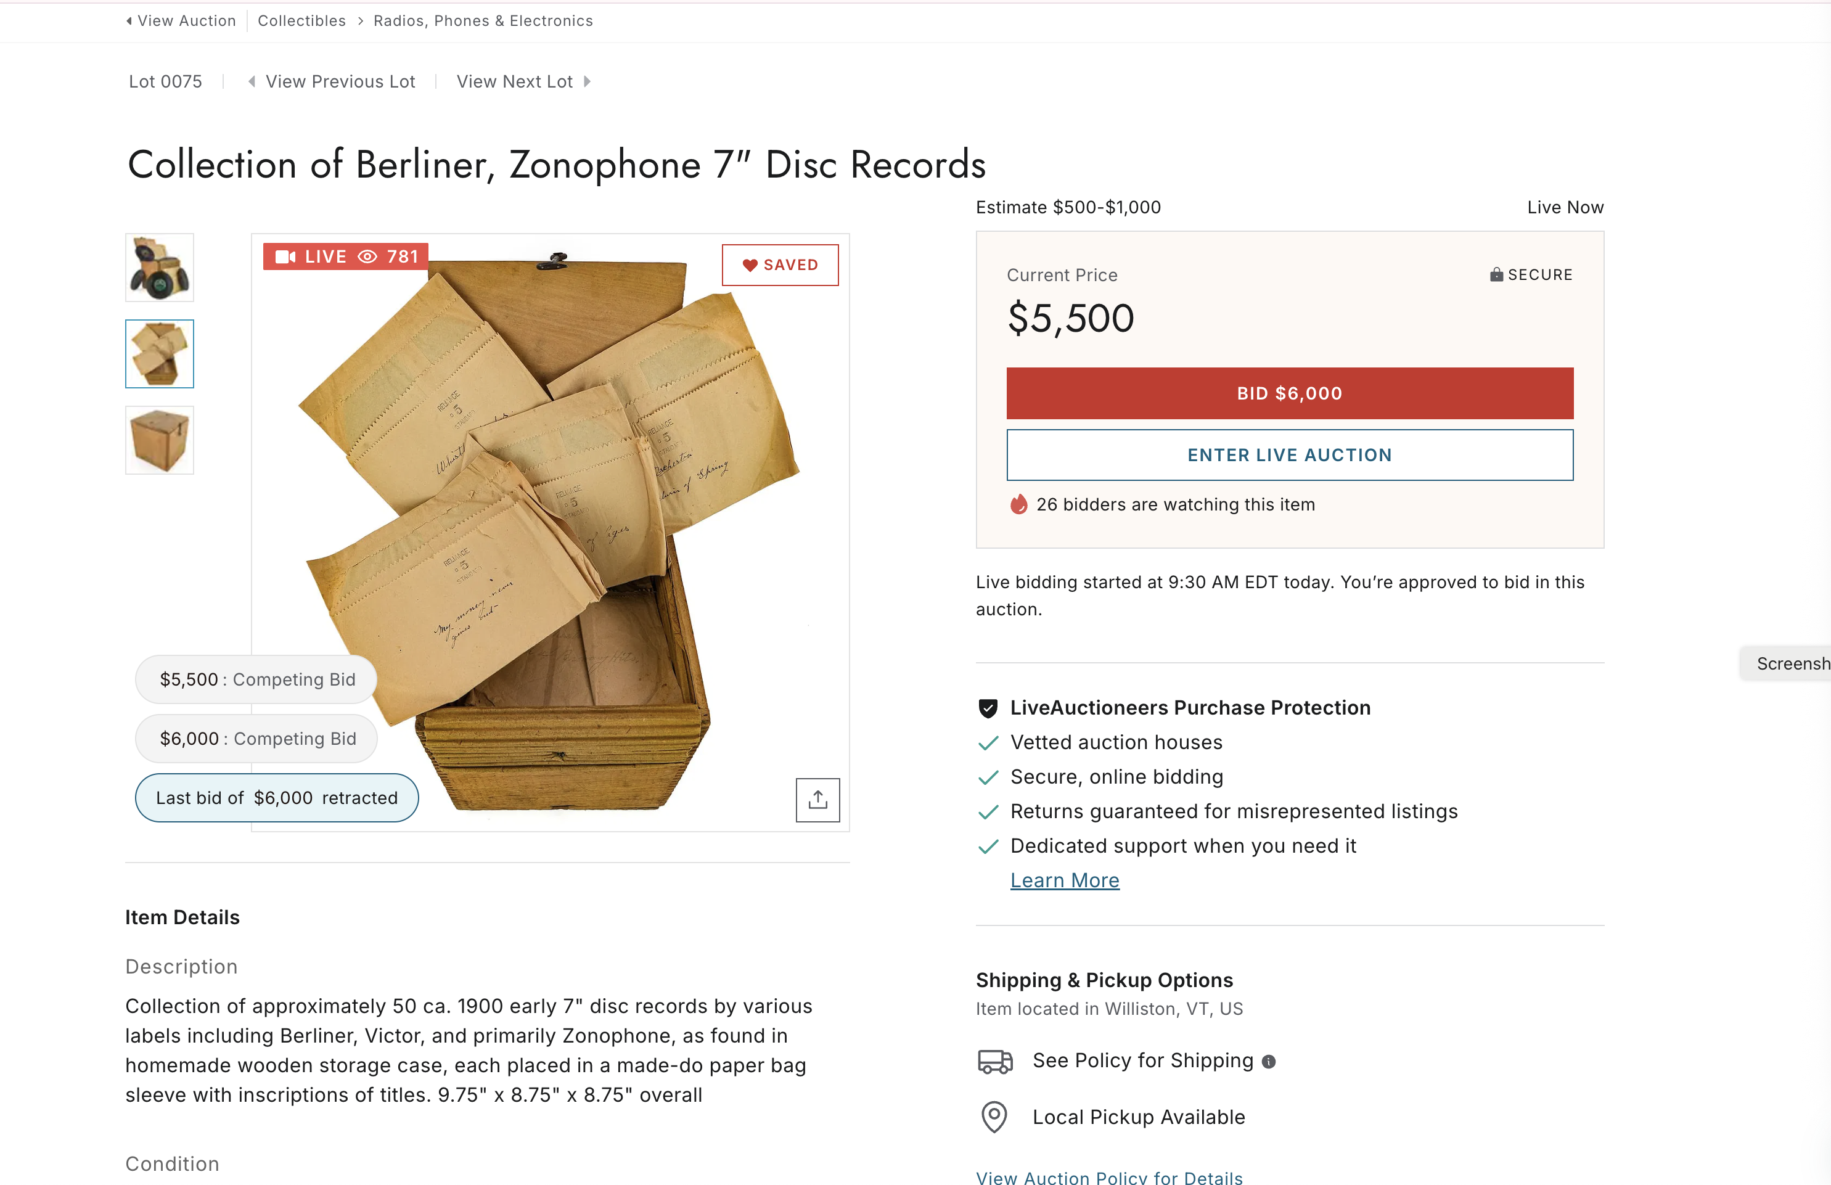Place a bid with BID $6,000

coord(1289,393)
